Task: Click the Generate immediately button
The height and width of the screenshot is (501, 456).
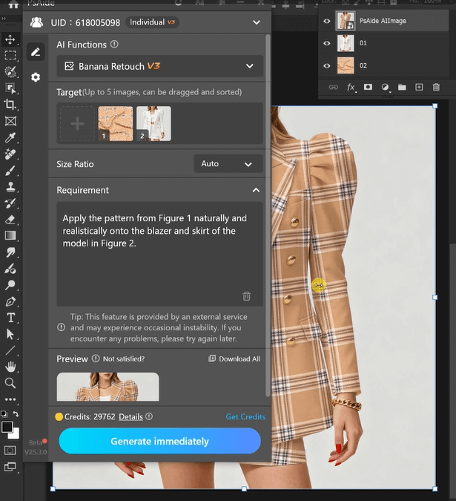Action: click(159, 441)
